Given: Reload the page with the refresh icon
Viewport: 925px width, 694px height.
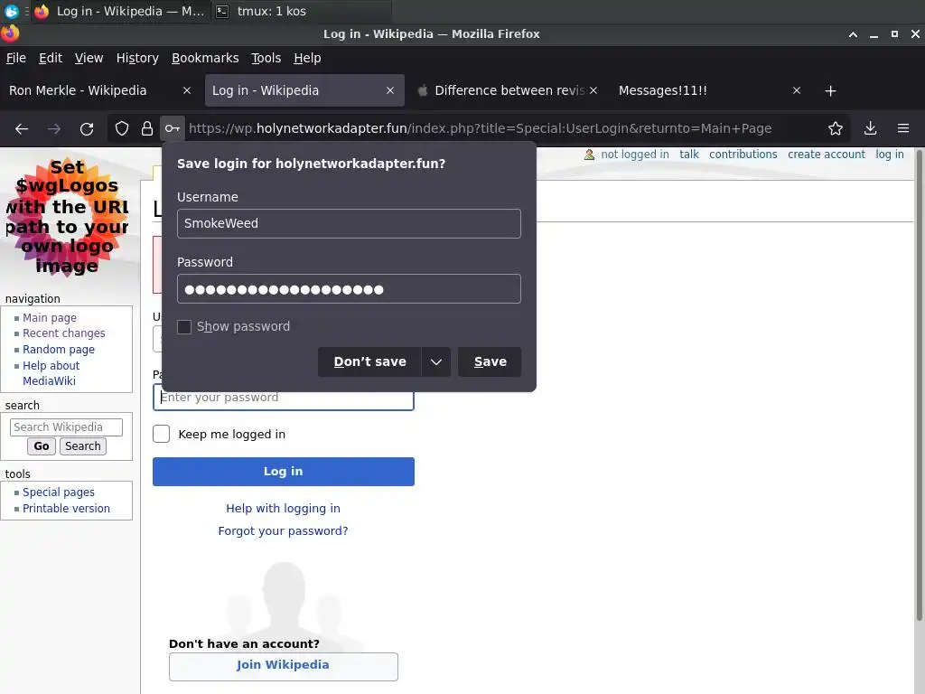Looking at the screenshot, I should [x=87, y=128].
